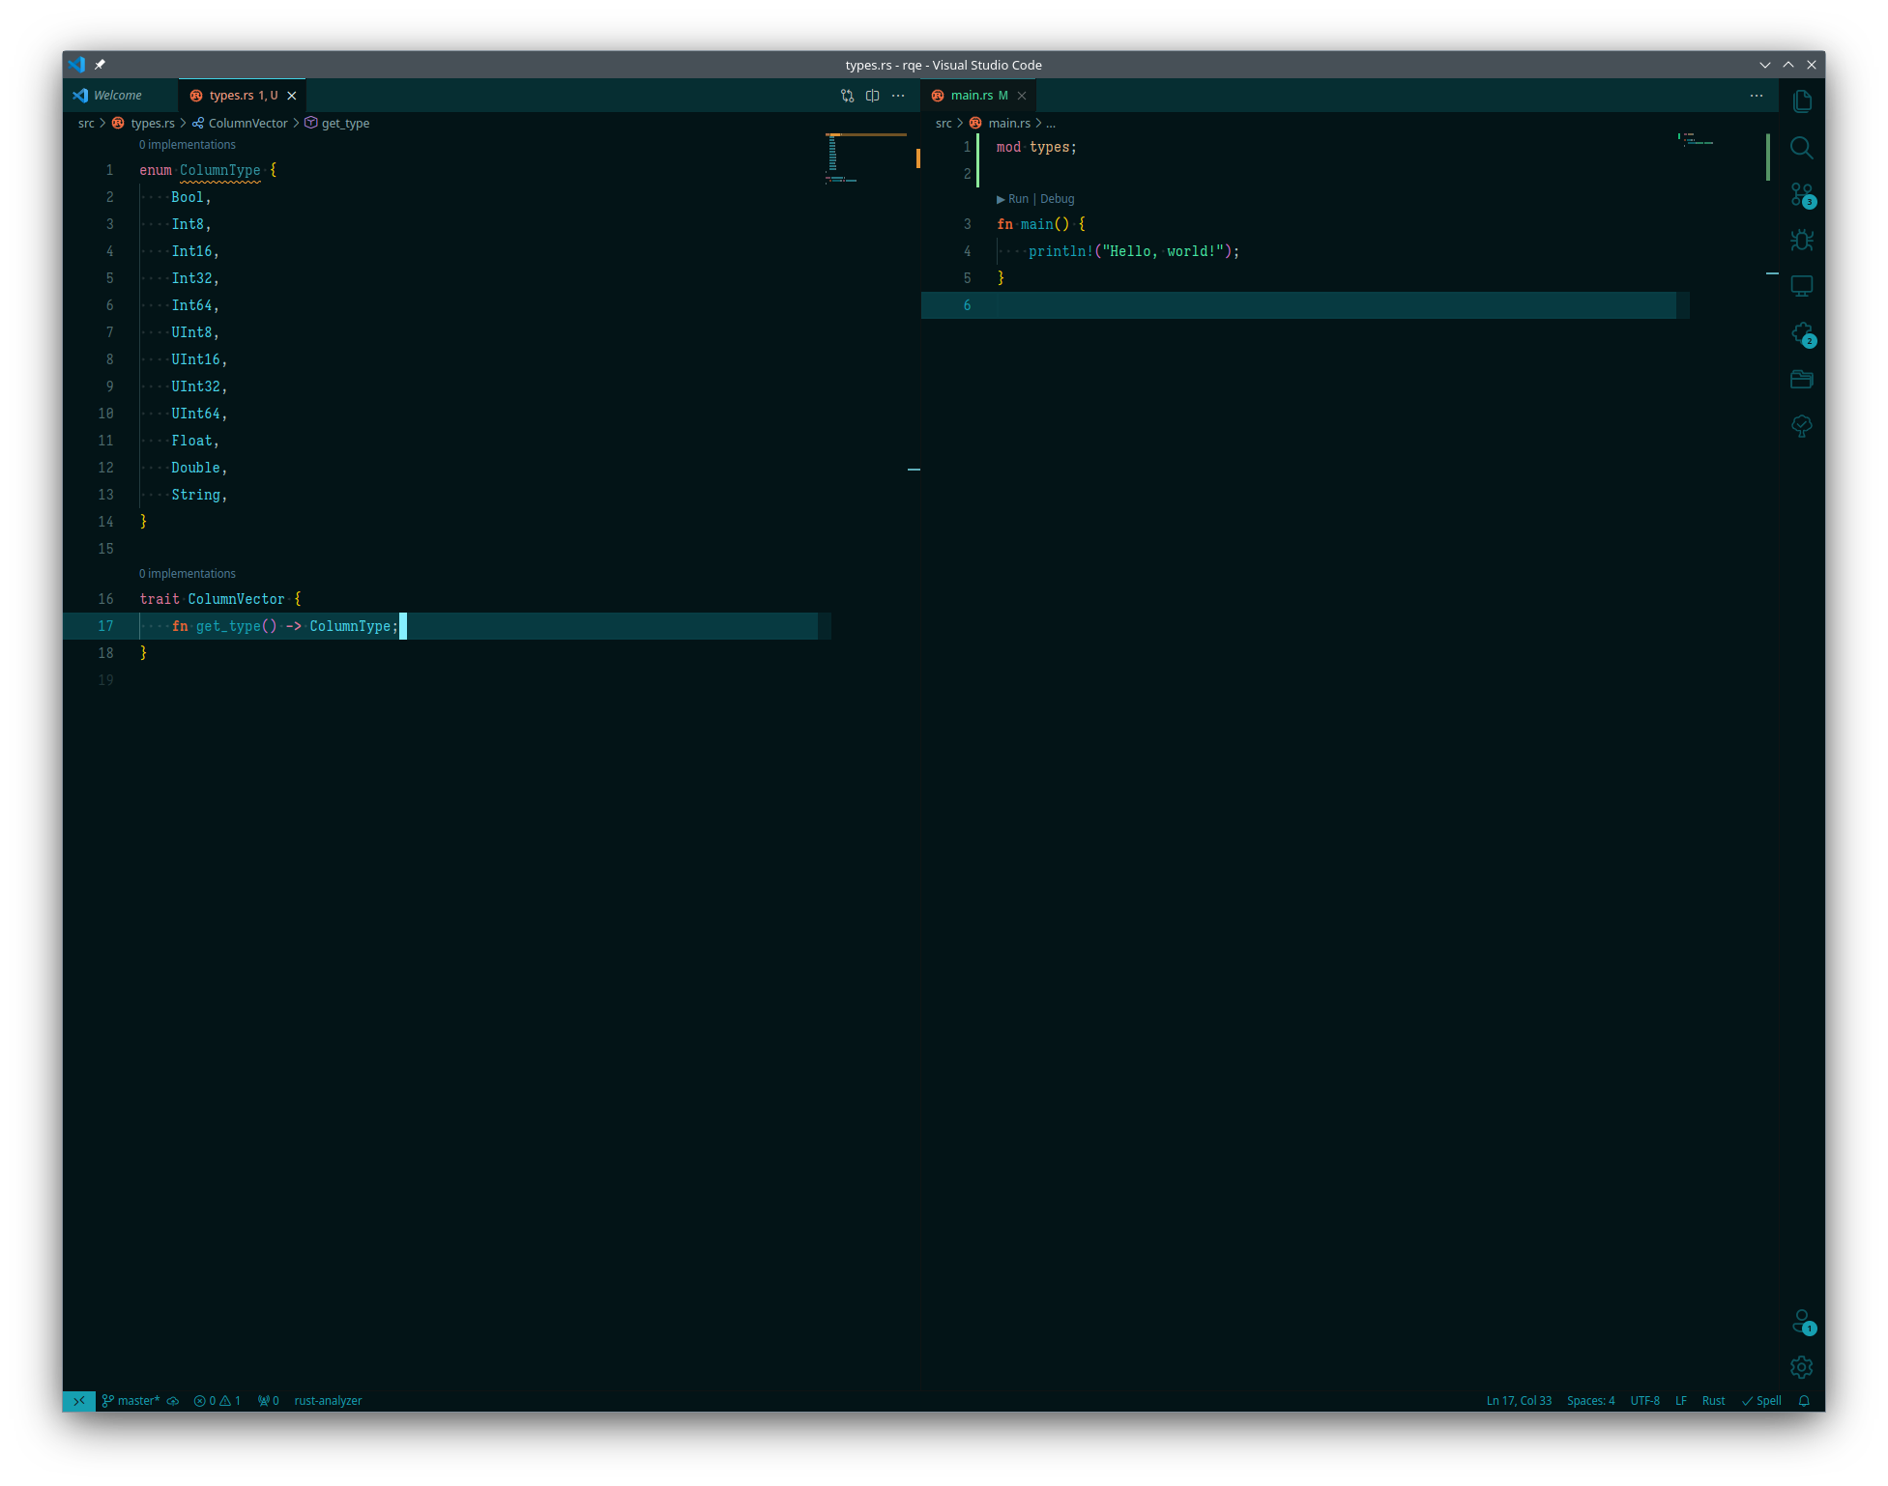This screenshot has width=1888, height=1486.
Task: Toggle the Spell checker status item
Action: 1761,1401
